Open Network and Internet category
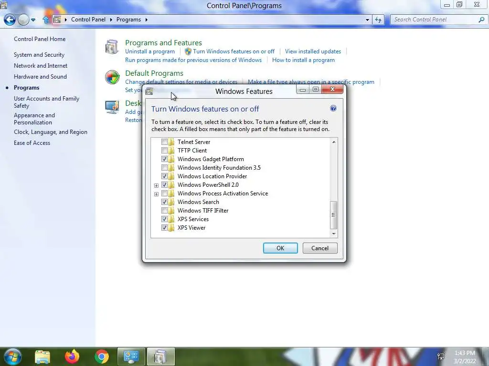 [41, 66]
